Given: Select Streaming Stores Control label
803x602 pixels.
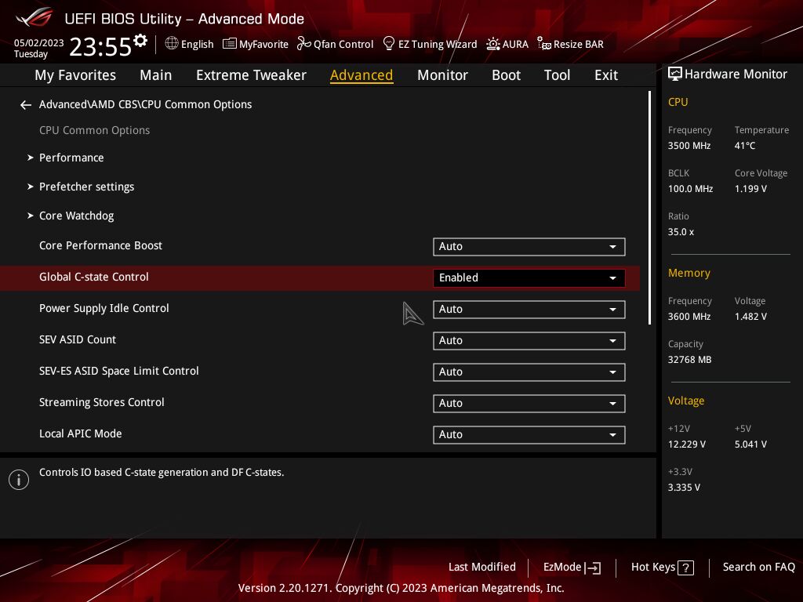Looking at the screenshot, I should click(x=101, y=402).
